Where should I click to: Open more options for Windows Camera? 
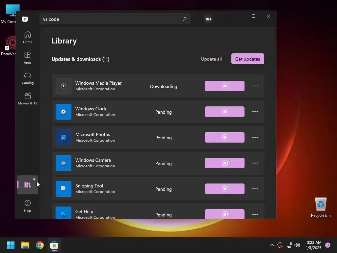click(255, 163)
